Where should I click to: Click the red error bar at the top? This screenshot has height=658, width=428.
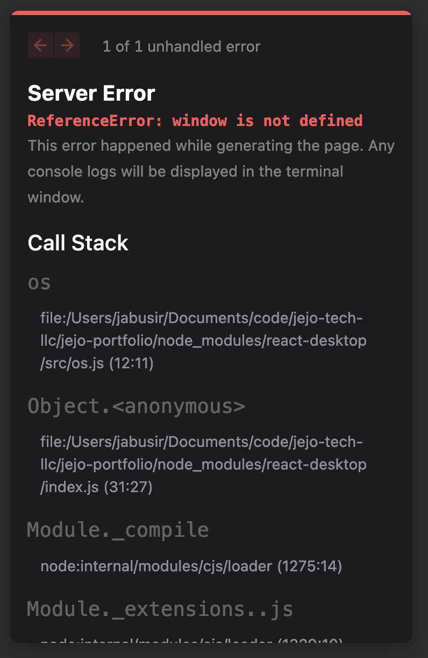pos(214,11)
